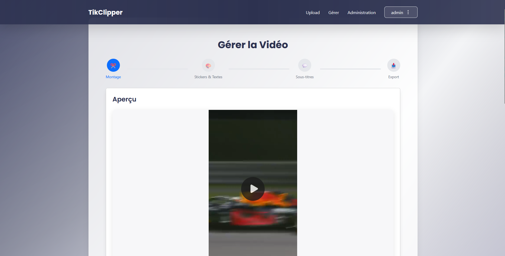Image resolution: width=505 pixels, height=256 pixels.
Task: Click the progress line between Sous-titres and Export
Action: tap(350, 69)
